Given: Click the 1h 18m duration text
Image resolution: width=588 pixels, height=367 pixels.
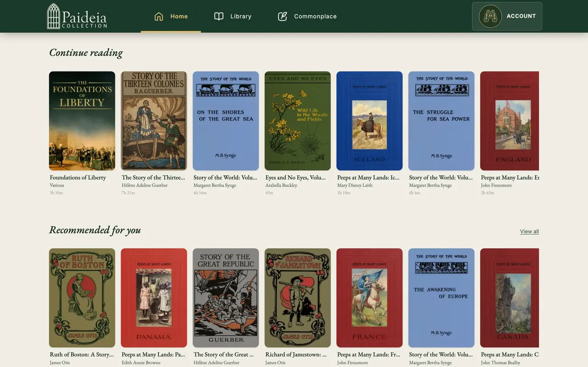Looking at the screenshot, I should click(344, 193).
